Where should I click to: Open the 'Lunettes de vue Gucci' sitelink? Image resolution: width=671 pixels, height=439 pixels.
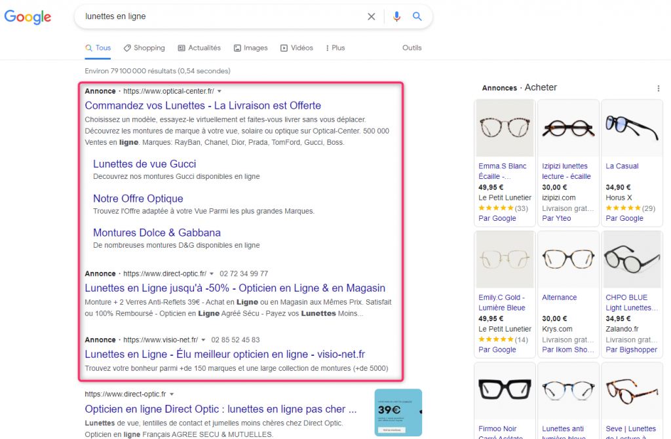pos(145,164)
